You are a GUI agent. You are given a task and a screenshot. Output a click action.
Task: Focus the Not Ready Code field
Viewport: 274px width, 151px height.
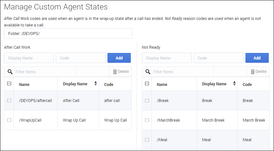(218, 58)
